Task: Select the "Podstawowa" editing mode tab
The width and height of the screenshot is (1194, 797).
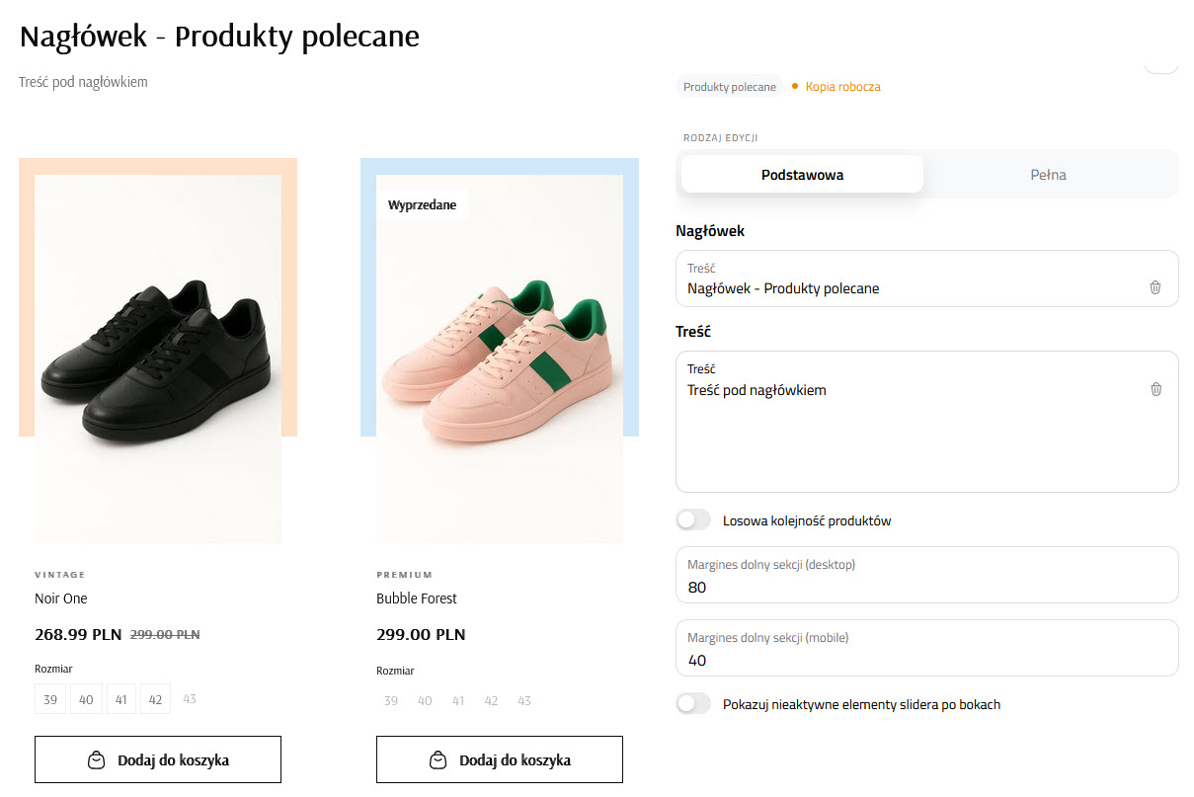Action: [801, 174]
